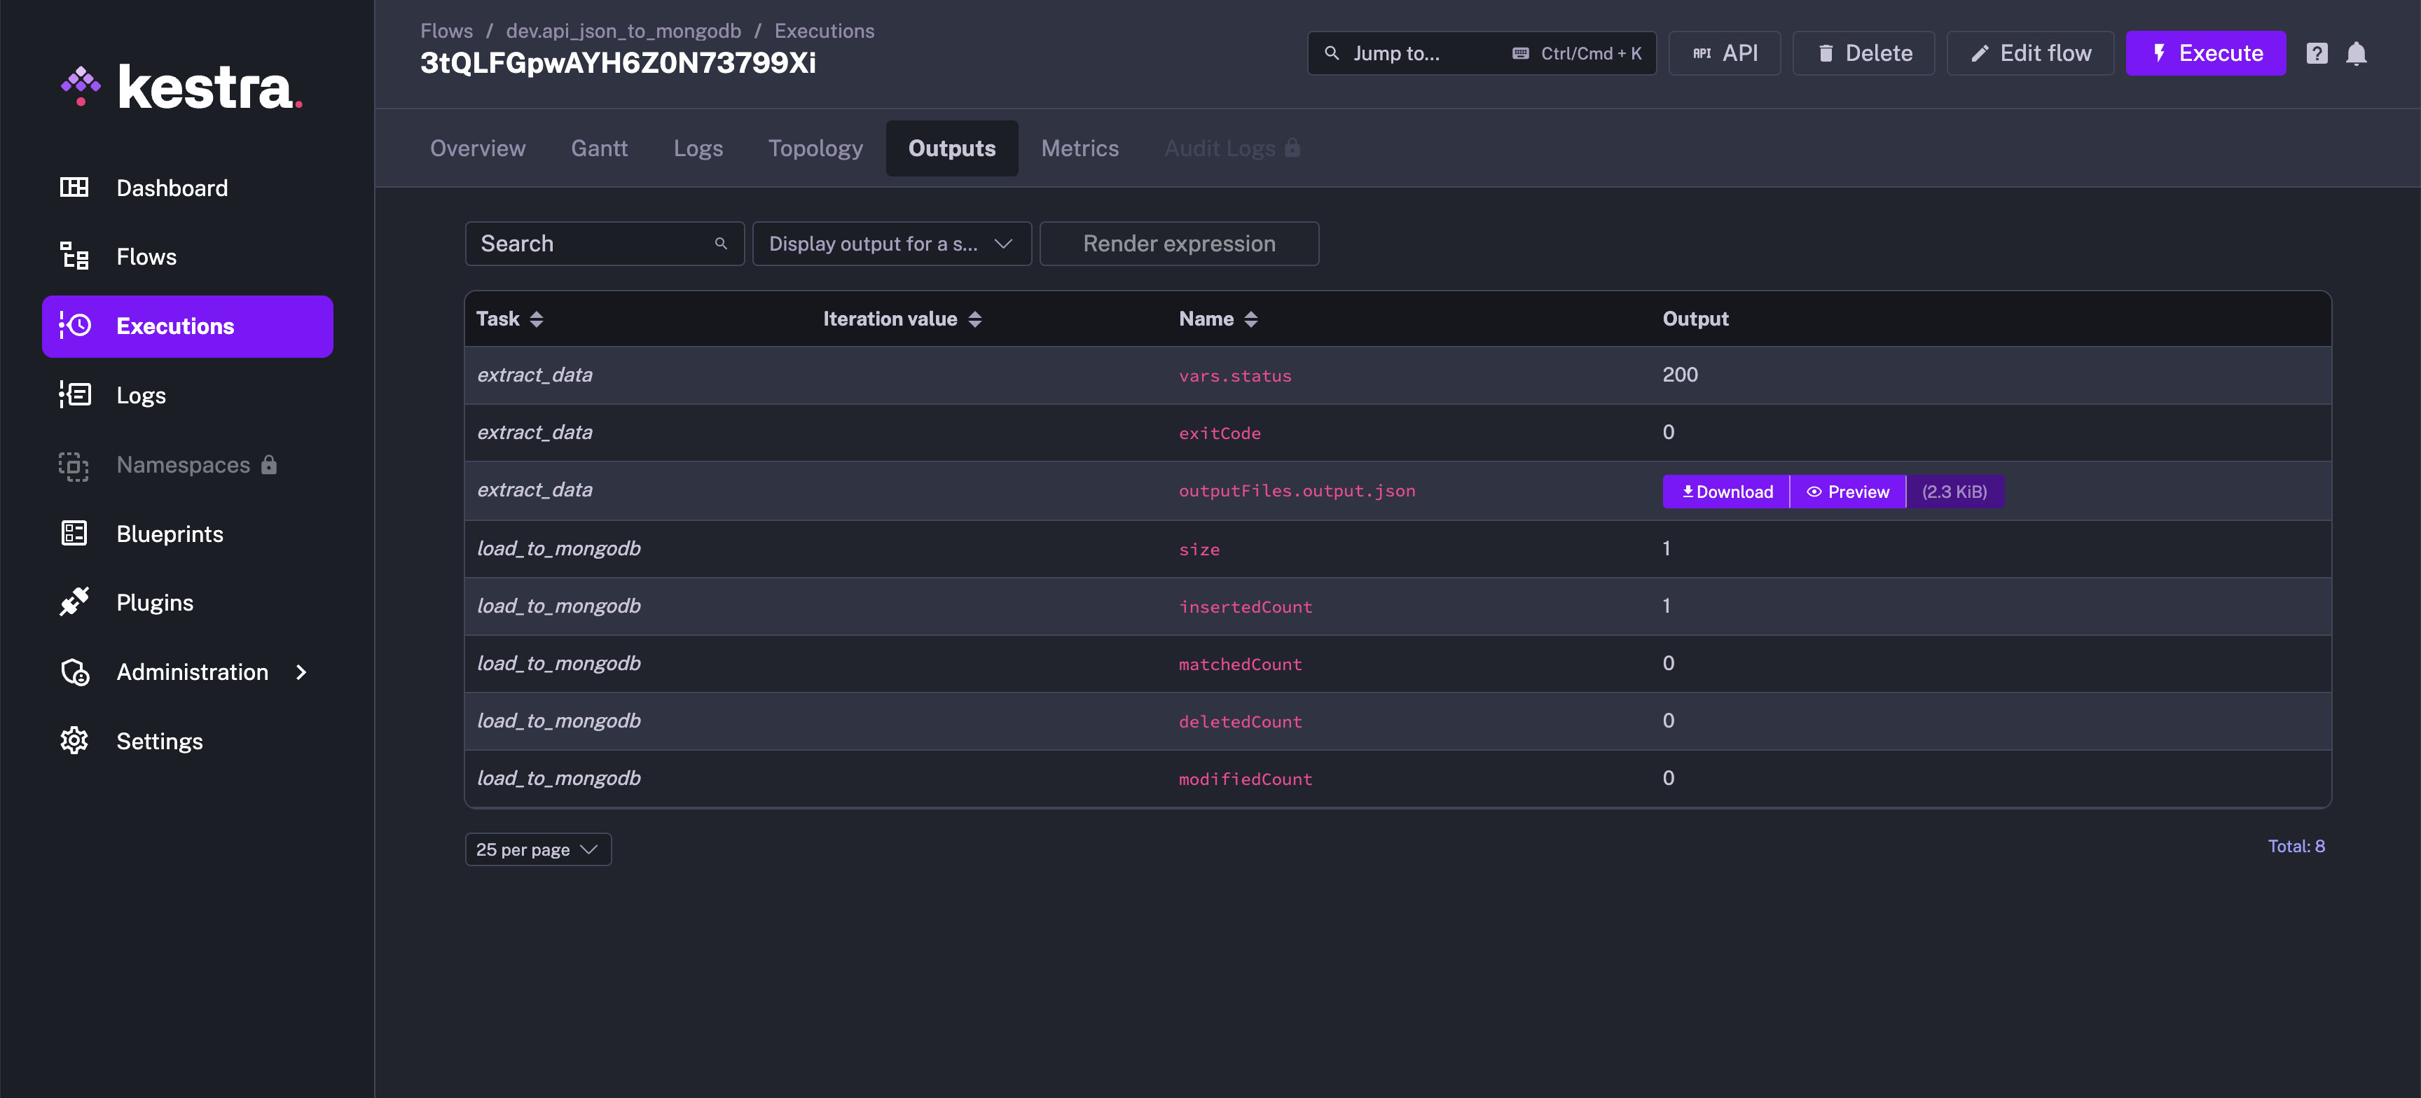Click the search magnifier icon in Search field
This screenshot has height=1098, width=2421.
(721, 244)
